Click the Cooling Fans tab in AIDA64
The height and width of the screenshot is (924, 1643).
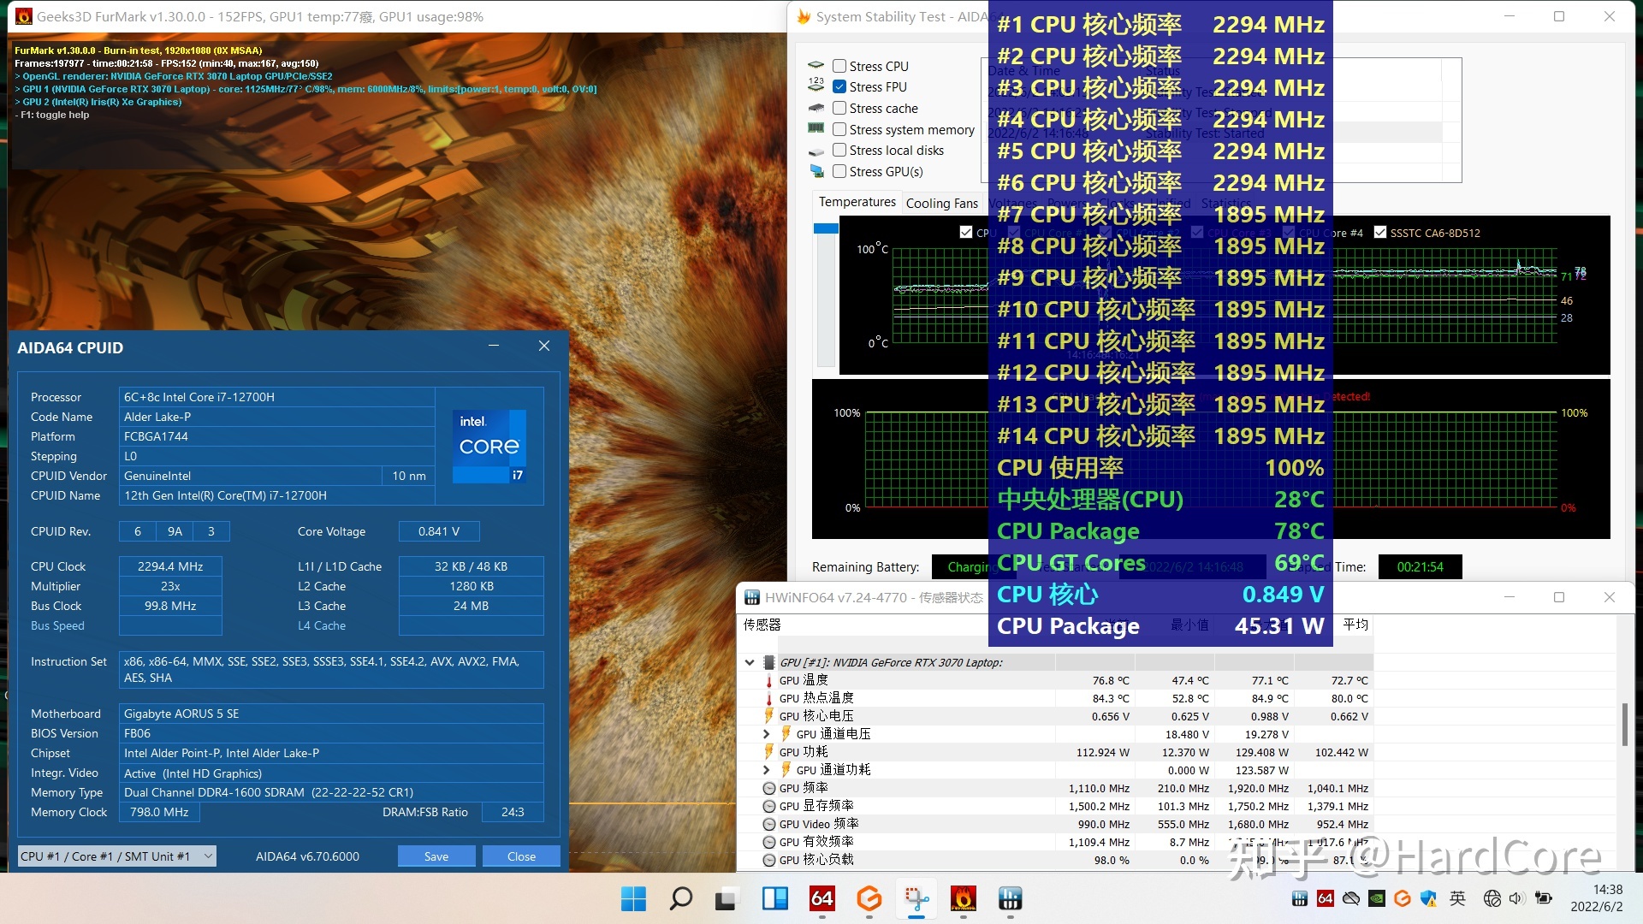[940, 201]
